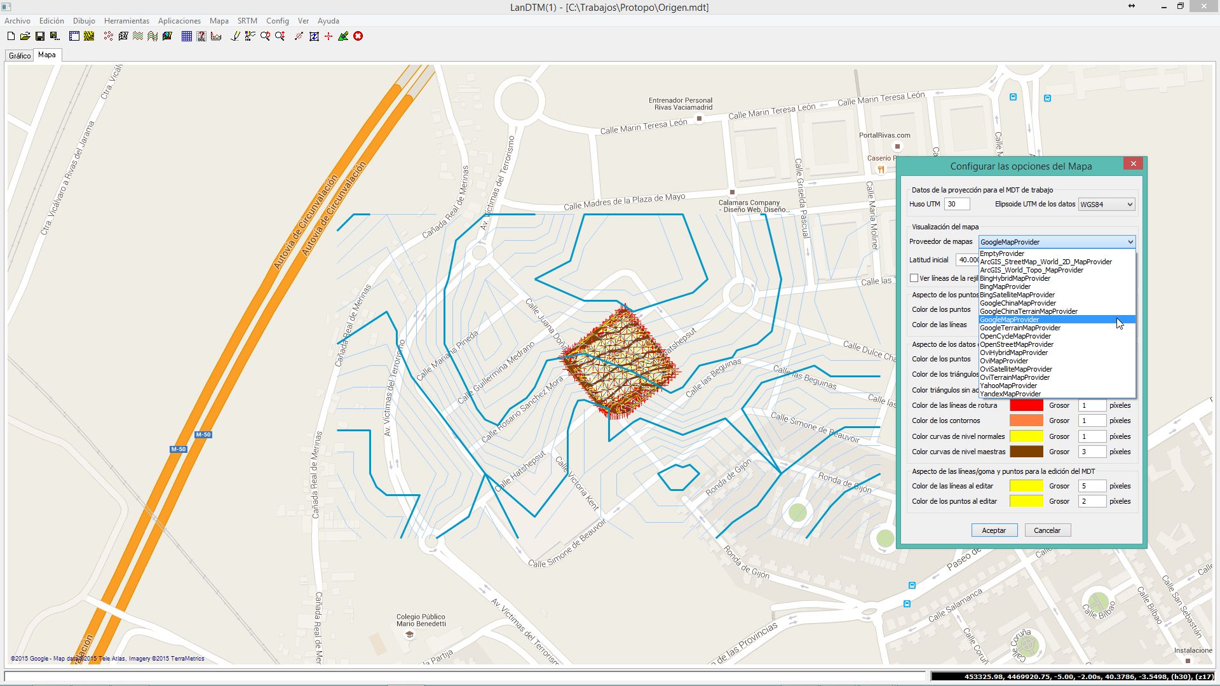The width and height of the screenshot is (1220, 686).
Task: Click the red crosshair target icon
Action: [329, 36]
